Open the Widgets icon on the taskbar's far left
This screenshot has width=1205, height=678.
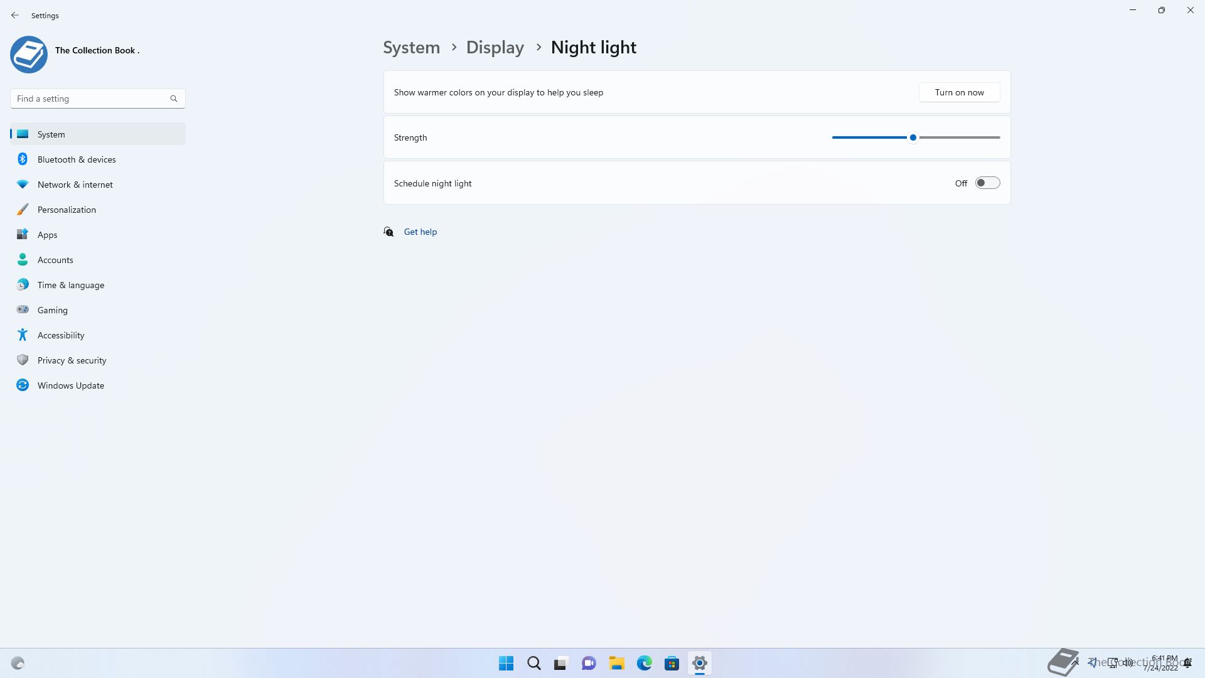(x=18, y=663)
